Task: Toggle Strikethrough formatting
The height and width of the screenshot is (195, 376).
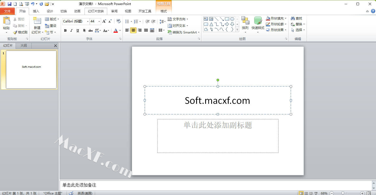Action: (90, 31)
